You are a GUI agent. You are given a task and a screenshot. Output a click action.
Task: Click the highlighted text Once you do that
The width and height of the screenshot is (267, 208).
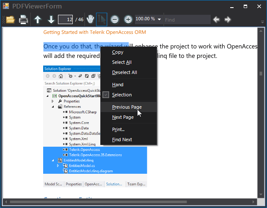coord(68,47)
